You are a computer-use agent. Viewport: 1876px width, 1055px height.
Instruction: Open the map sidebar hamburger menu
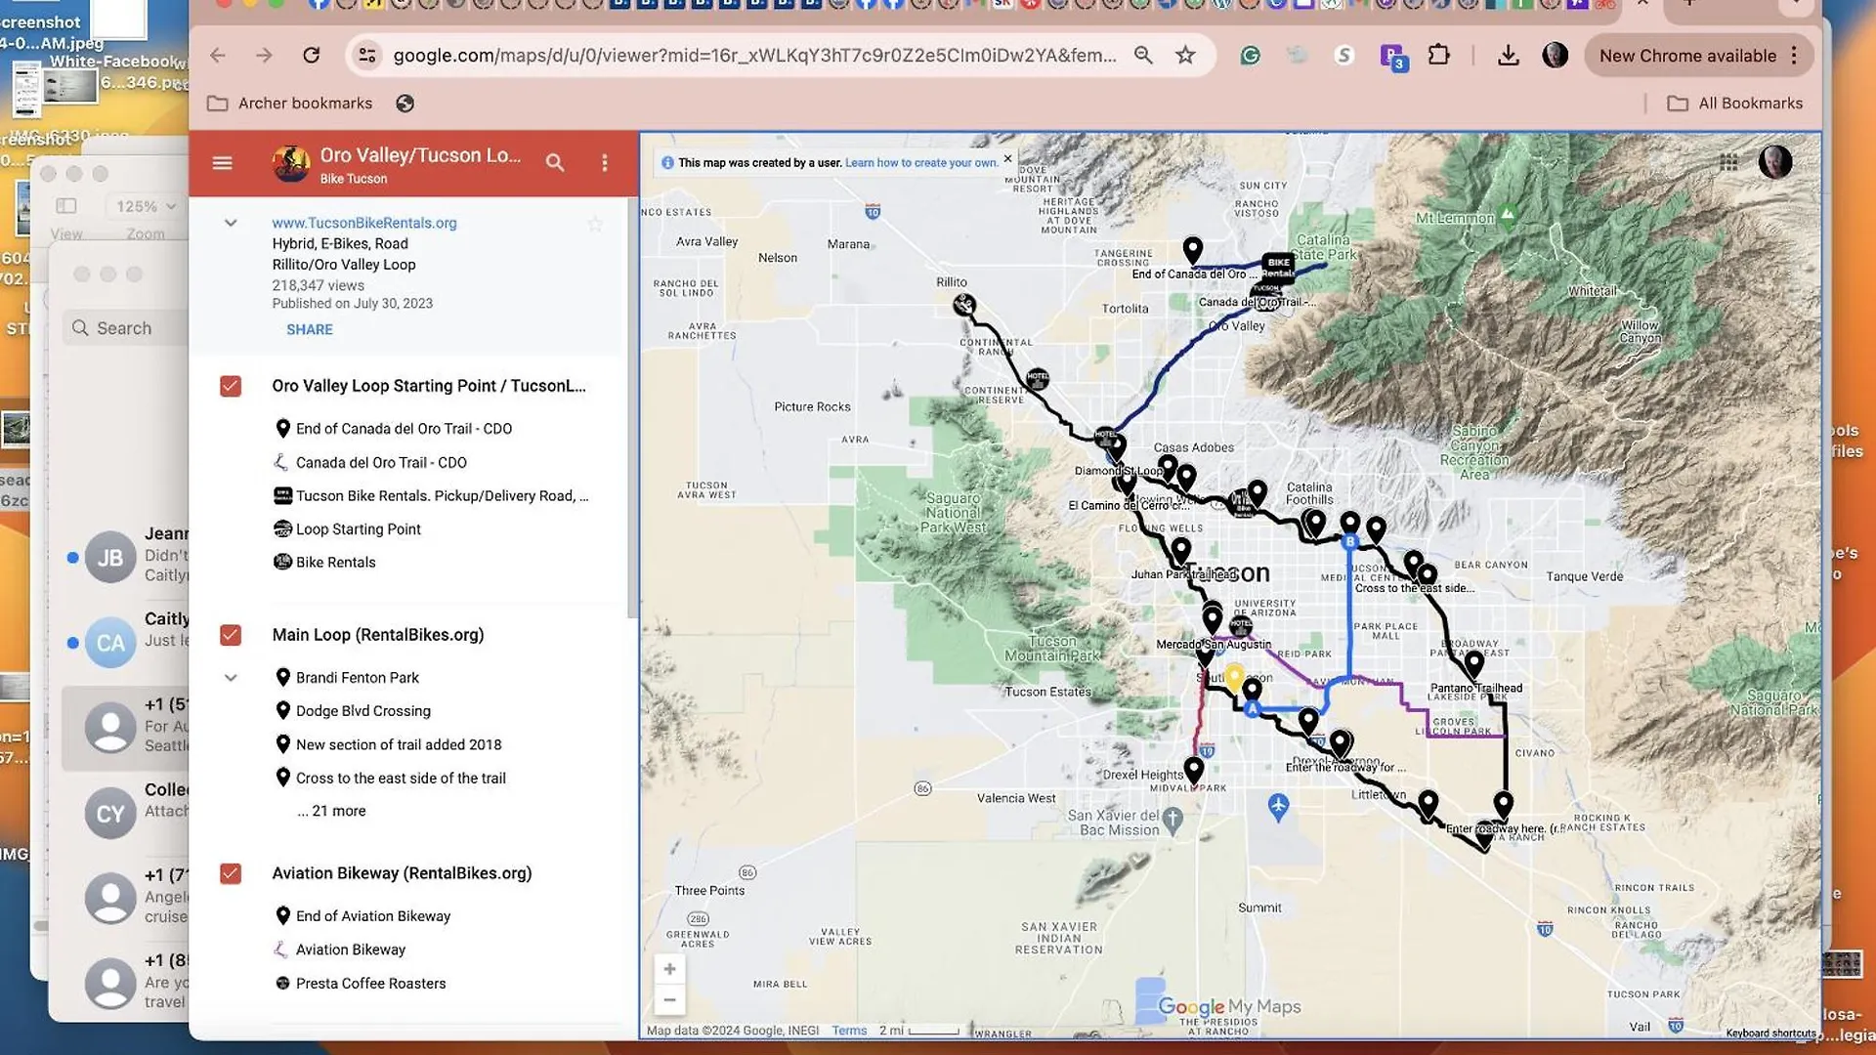[x=222, y=163]
